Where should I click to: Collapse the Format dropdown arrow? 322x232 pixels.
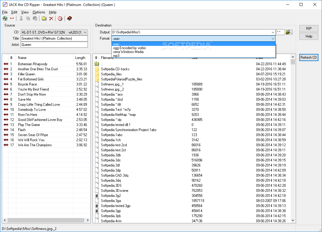273,38
